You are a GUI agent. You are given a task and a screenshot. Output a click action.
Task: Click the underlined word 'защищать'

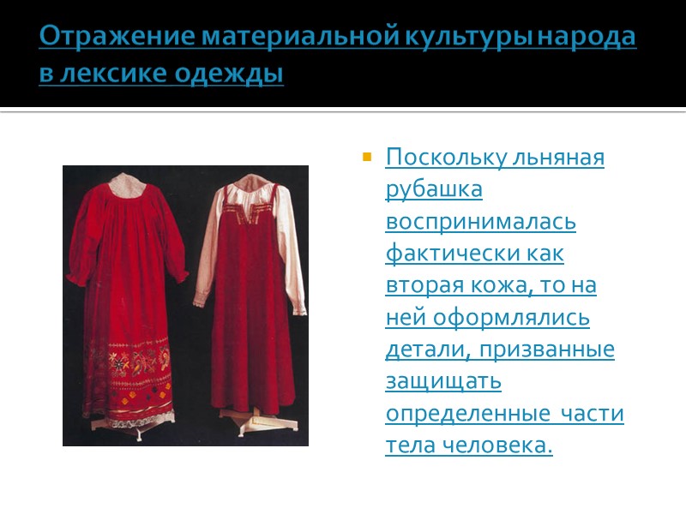coord(443,381)
